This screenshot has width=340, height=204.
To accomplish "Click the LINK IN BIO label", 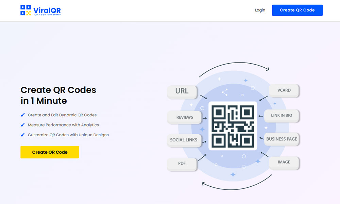I will pyautogui.click(x=282, y=115).
